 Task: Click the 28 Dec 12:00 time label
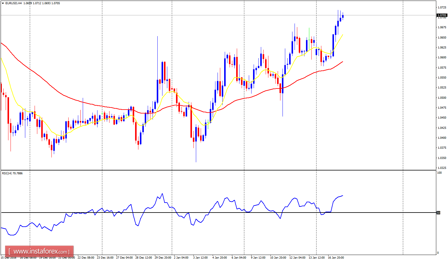[144, 258]
